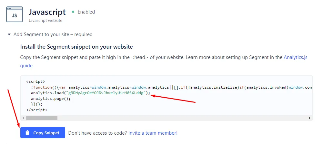This screenshot has height=144, width=333.
Task: Click the Install the Segment snippet heading
Action: point(76,46)
